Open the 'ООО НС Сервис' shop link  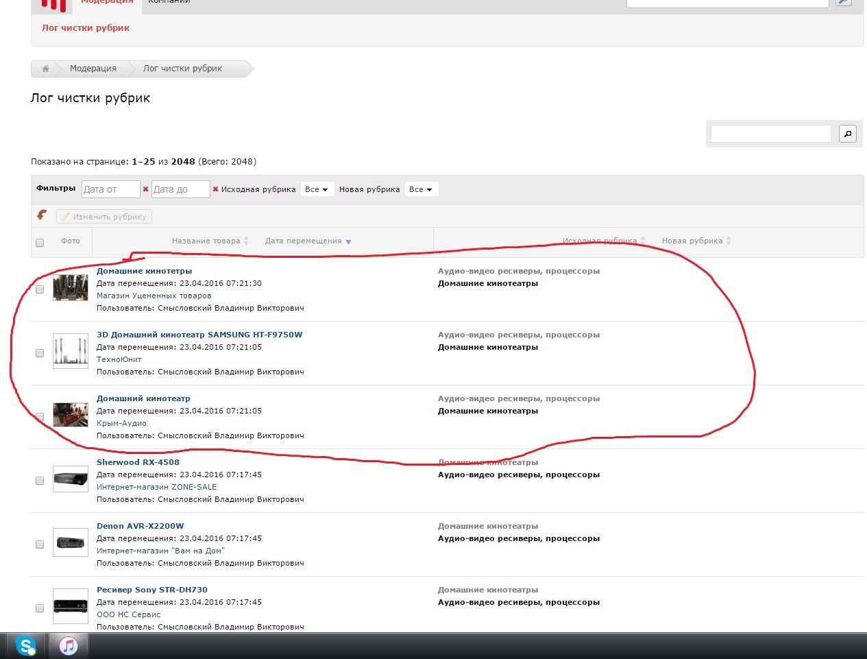click(x=128, y=614)
